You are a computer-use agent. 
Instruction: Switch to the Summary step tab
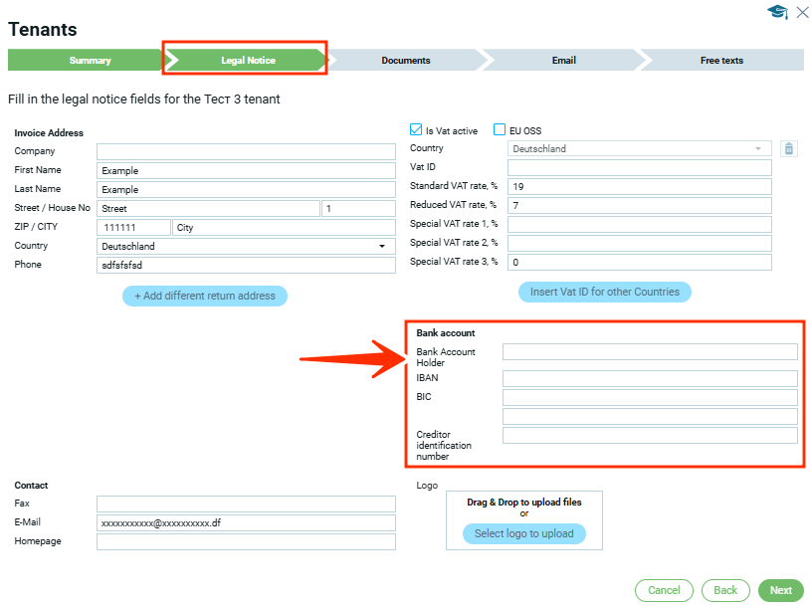coord(90,61)
